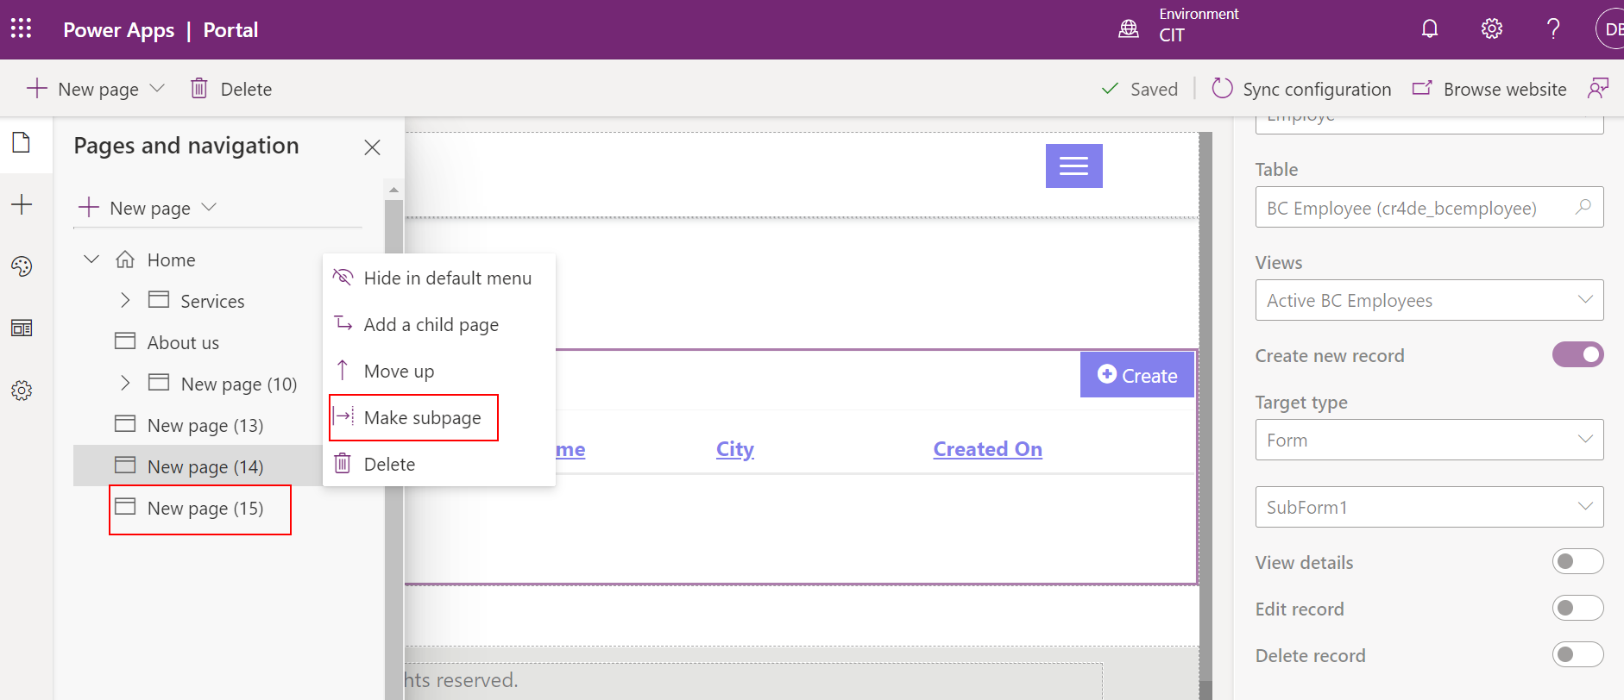The height and width of the screenshot is (700, 1624).
Task: Expand the Services page node
Action: pyautogui.click(x=125, y=300)
